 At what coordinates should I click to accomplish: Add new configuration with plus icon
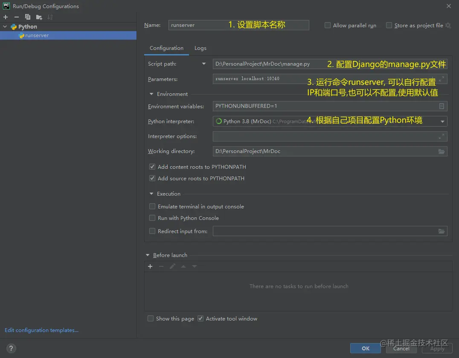[6, 17]
